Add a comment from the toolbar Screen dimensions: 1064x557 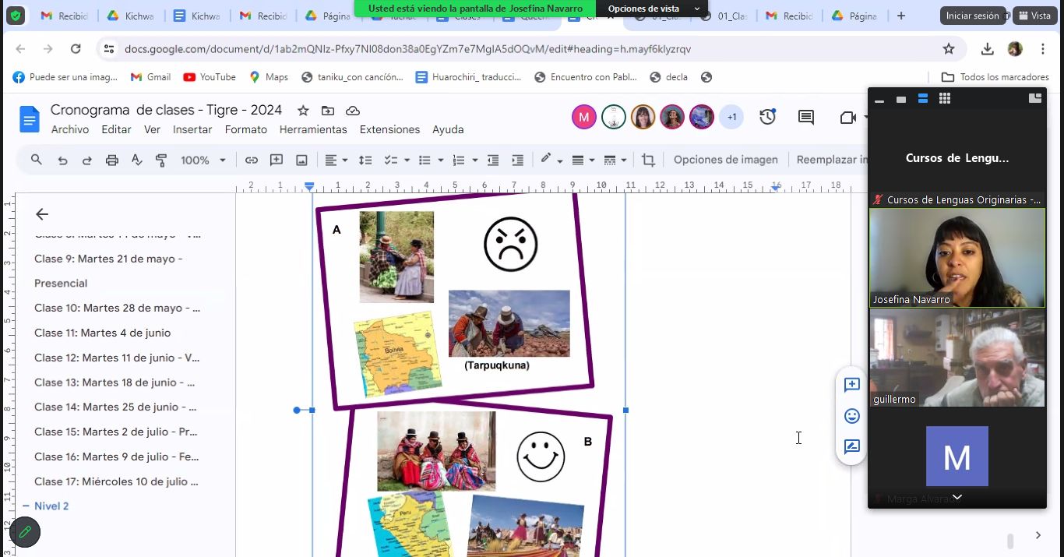[x=277, y=160]
